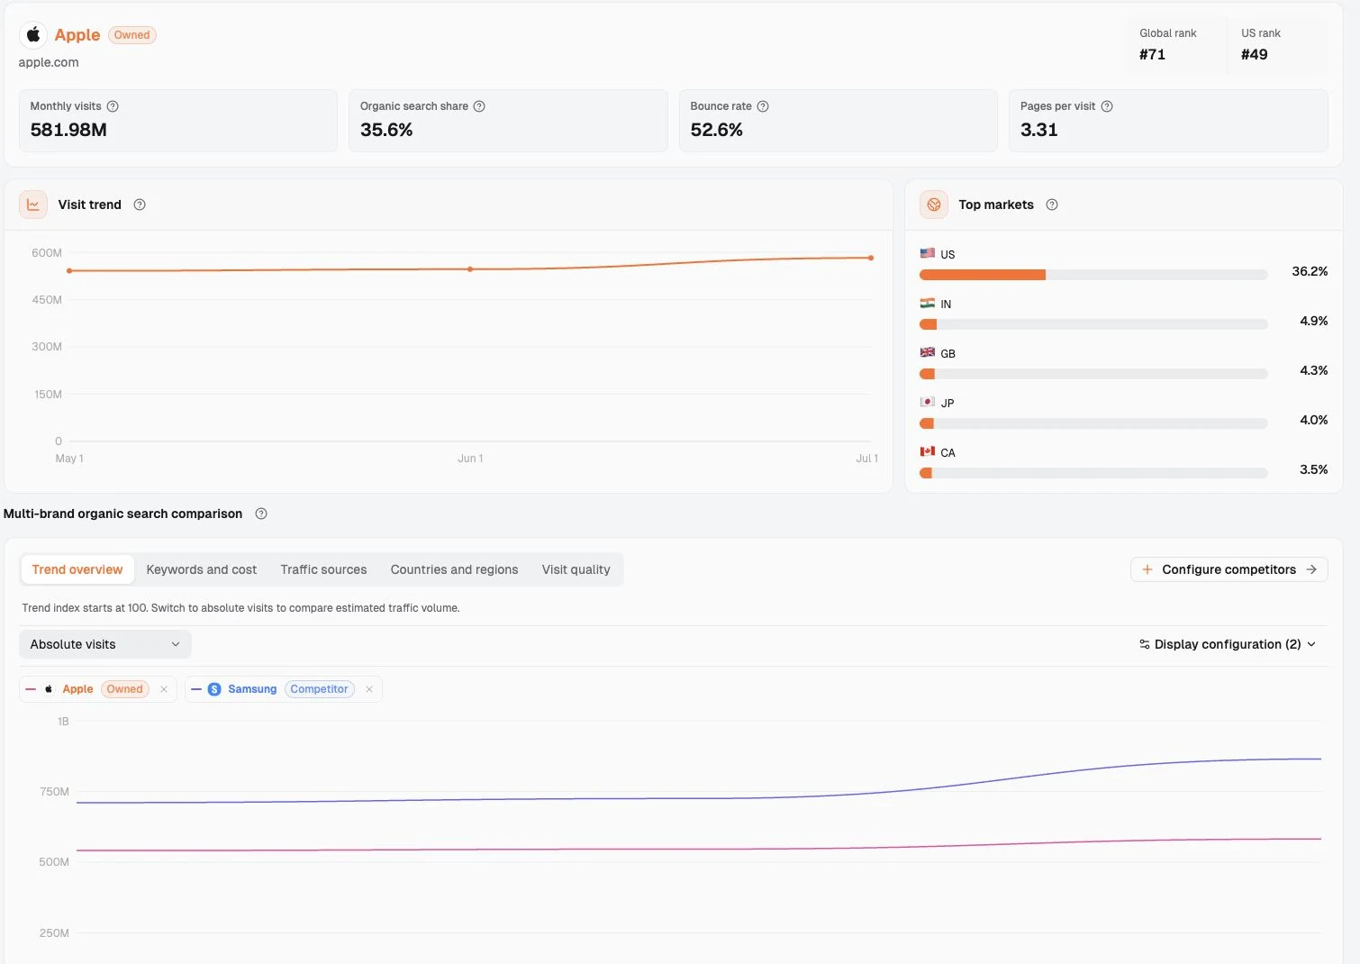This screenshot has height=964, width=1360.
Task: Click the Owned badge next to Apple heading
Action: (132, 35)
